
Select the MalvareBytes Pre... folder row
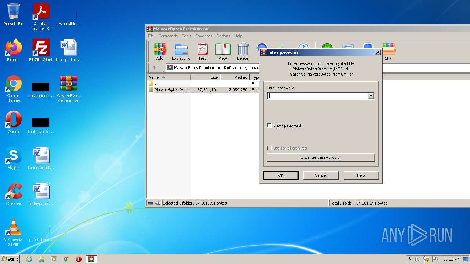(x=203, y=90)
